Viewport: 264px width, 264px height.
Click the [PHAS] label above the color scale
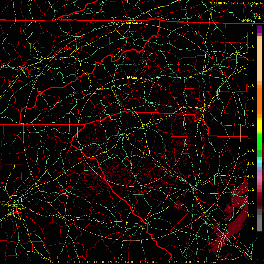[x=248, y=20]
